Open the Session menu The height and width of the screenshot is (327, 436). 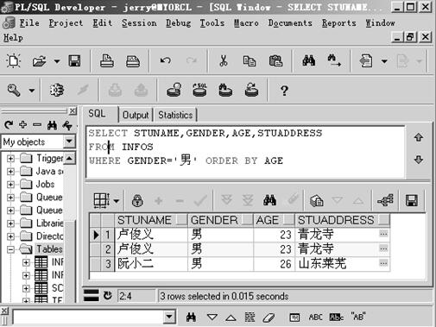[x=139, y=23]
